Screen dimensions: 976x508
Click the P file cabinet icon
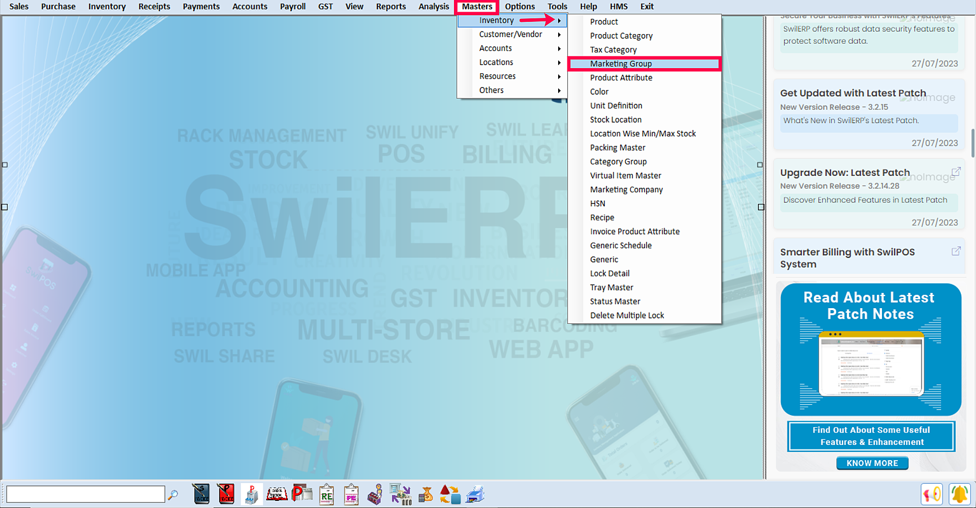pos(251,494)
